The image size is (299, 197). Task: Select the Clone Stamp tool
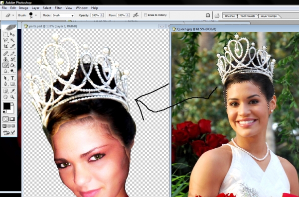pyautogui.click(x=5, y=59)
